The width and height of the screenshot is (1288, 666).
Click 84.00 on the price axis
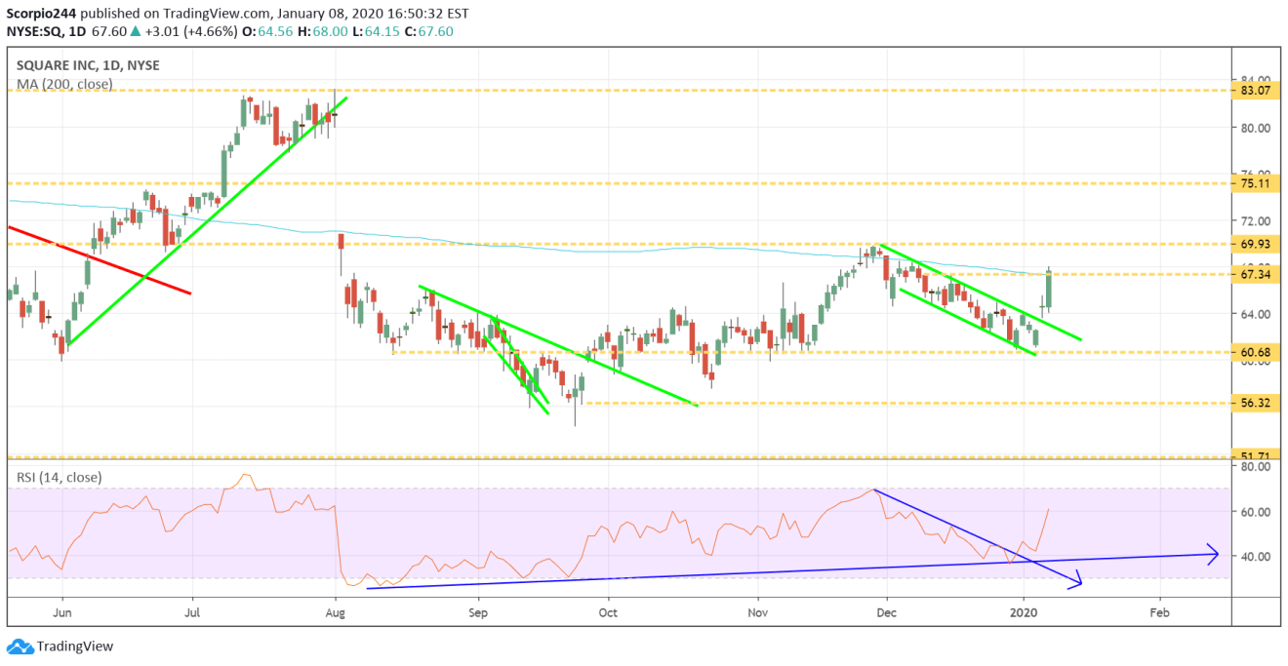pyautogui.click(x=1254, y=79)
